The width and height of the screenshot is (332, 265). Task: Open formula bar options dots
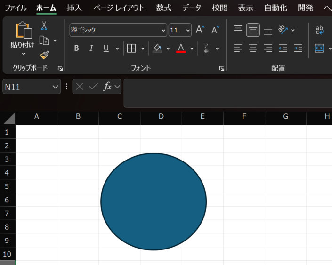(x=67, y=86)
